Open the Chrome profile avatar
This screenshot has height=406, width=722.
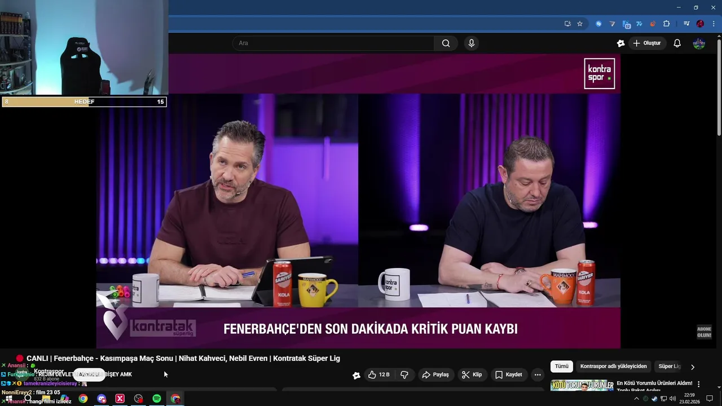tap(700, 24)
